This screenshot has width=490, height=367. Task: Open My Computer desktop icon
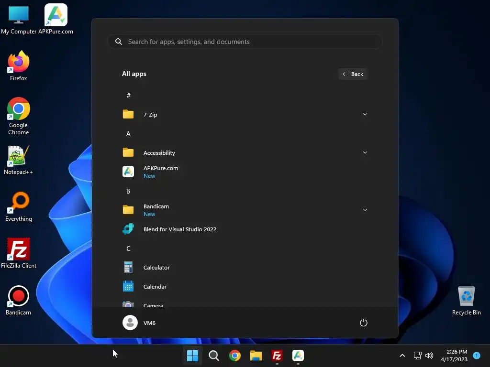click(19, 19)
